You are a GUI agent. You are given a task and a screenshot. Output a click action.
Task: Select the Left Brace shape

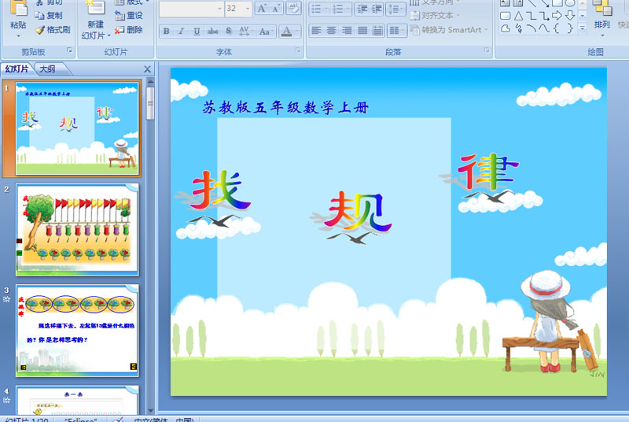pos(557,28)
